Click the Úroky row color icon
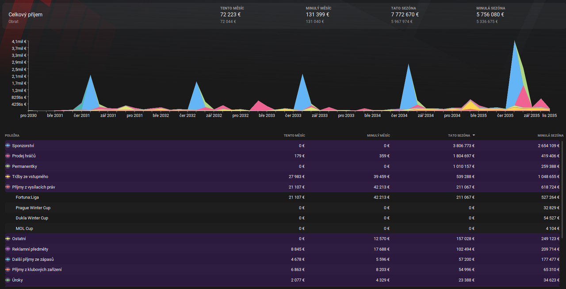Viewport: 566px width, 289px height. [8, 280]
